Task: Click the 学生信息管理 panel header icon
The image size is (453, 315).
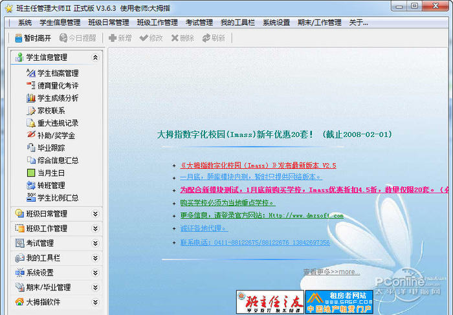Action: (19, 57)
